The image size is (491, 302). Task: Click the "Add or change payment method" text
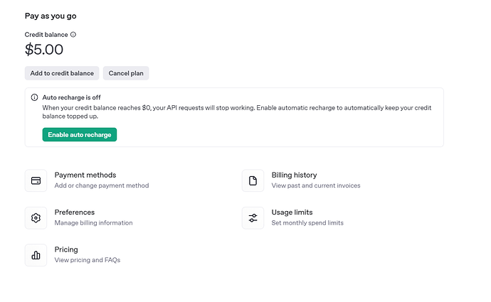[101, 185]
